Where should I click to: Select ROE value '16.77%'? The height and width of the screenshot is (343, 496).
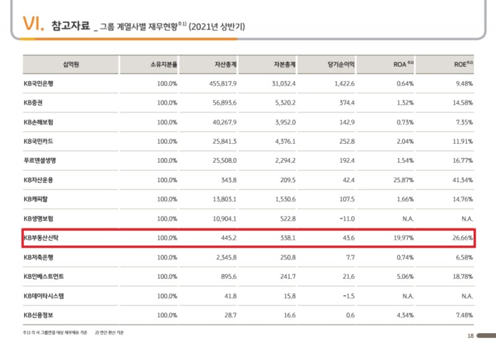click(463, 161)
